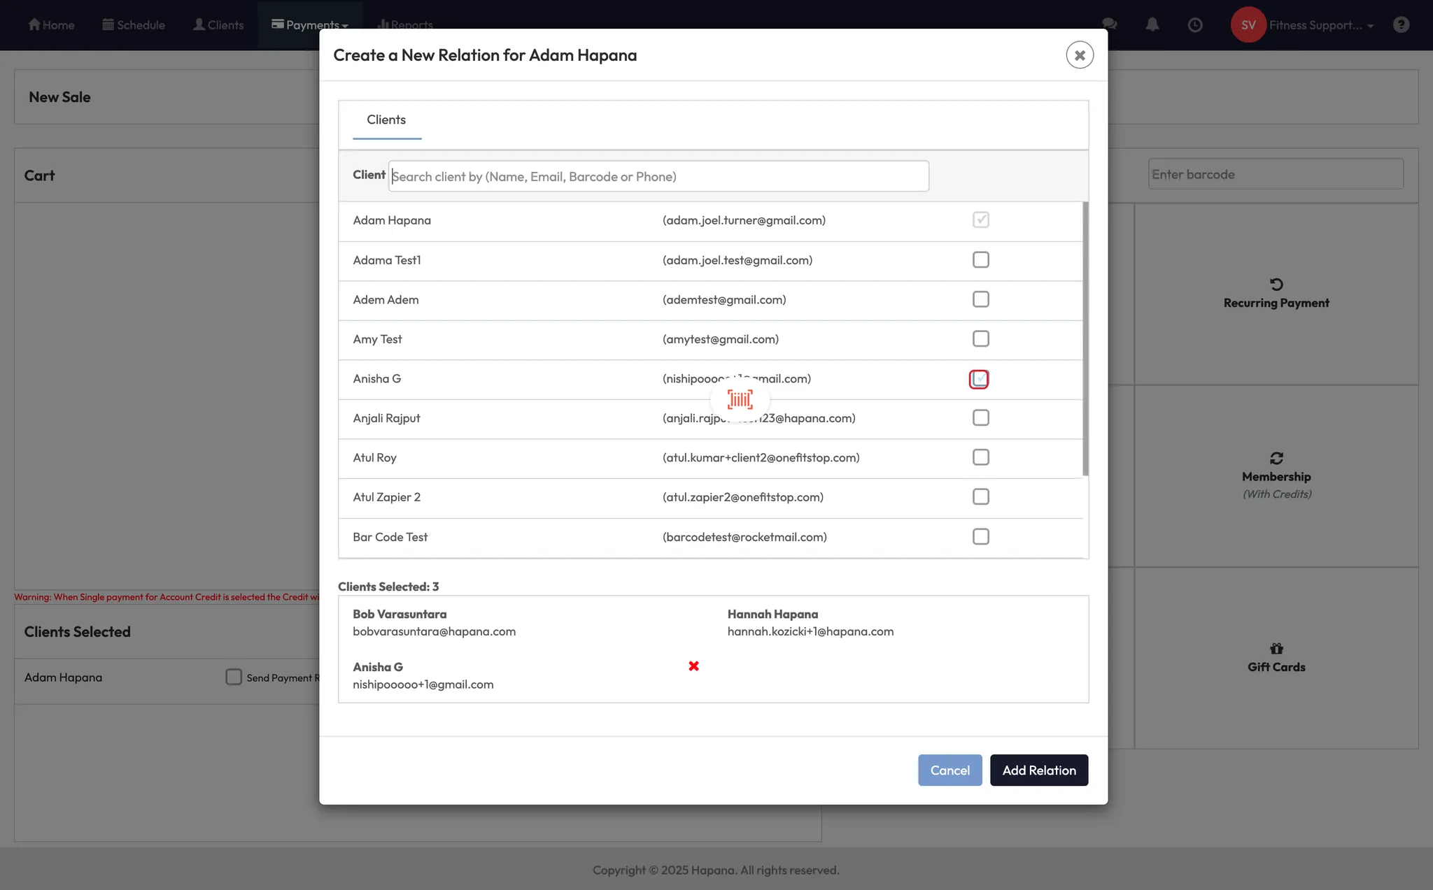Go to the Schedule menu item
Screen dimensions: 1433x890
[x=134, y=24]
